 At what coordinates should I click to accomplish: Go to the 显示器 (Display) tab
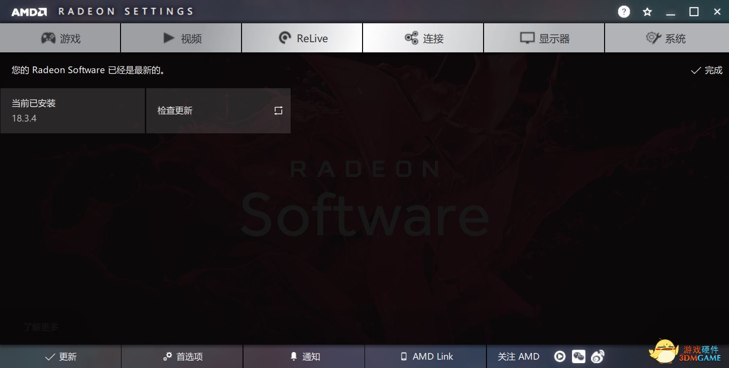point(544,38)
